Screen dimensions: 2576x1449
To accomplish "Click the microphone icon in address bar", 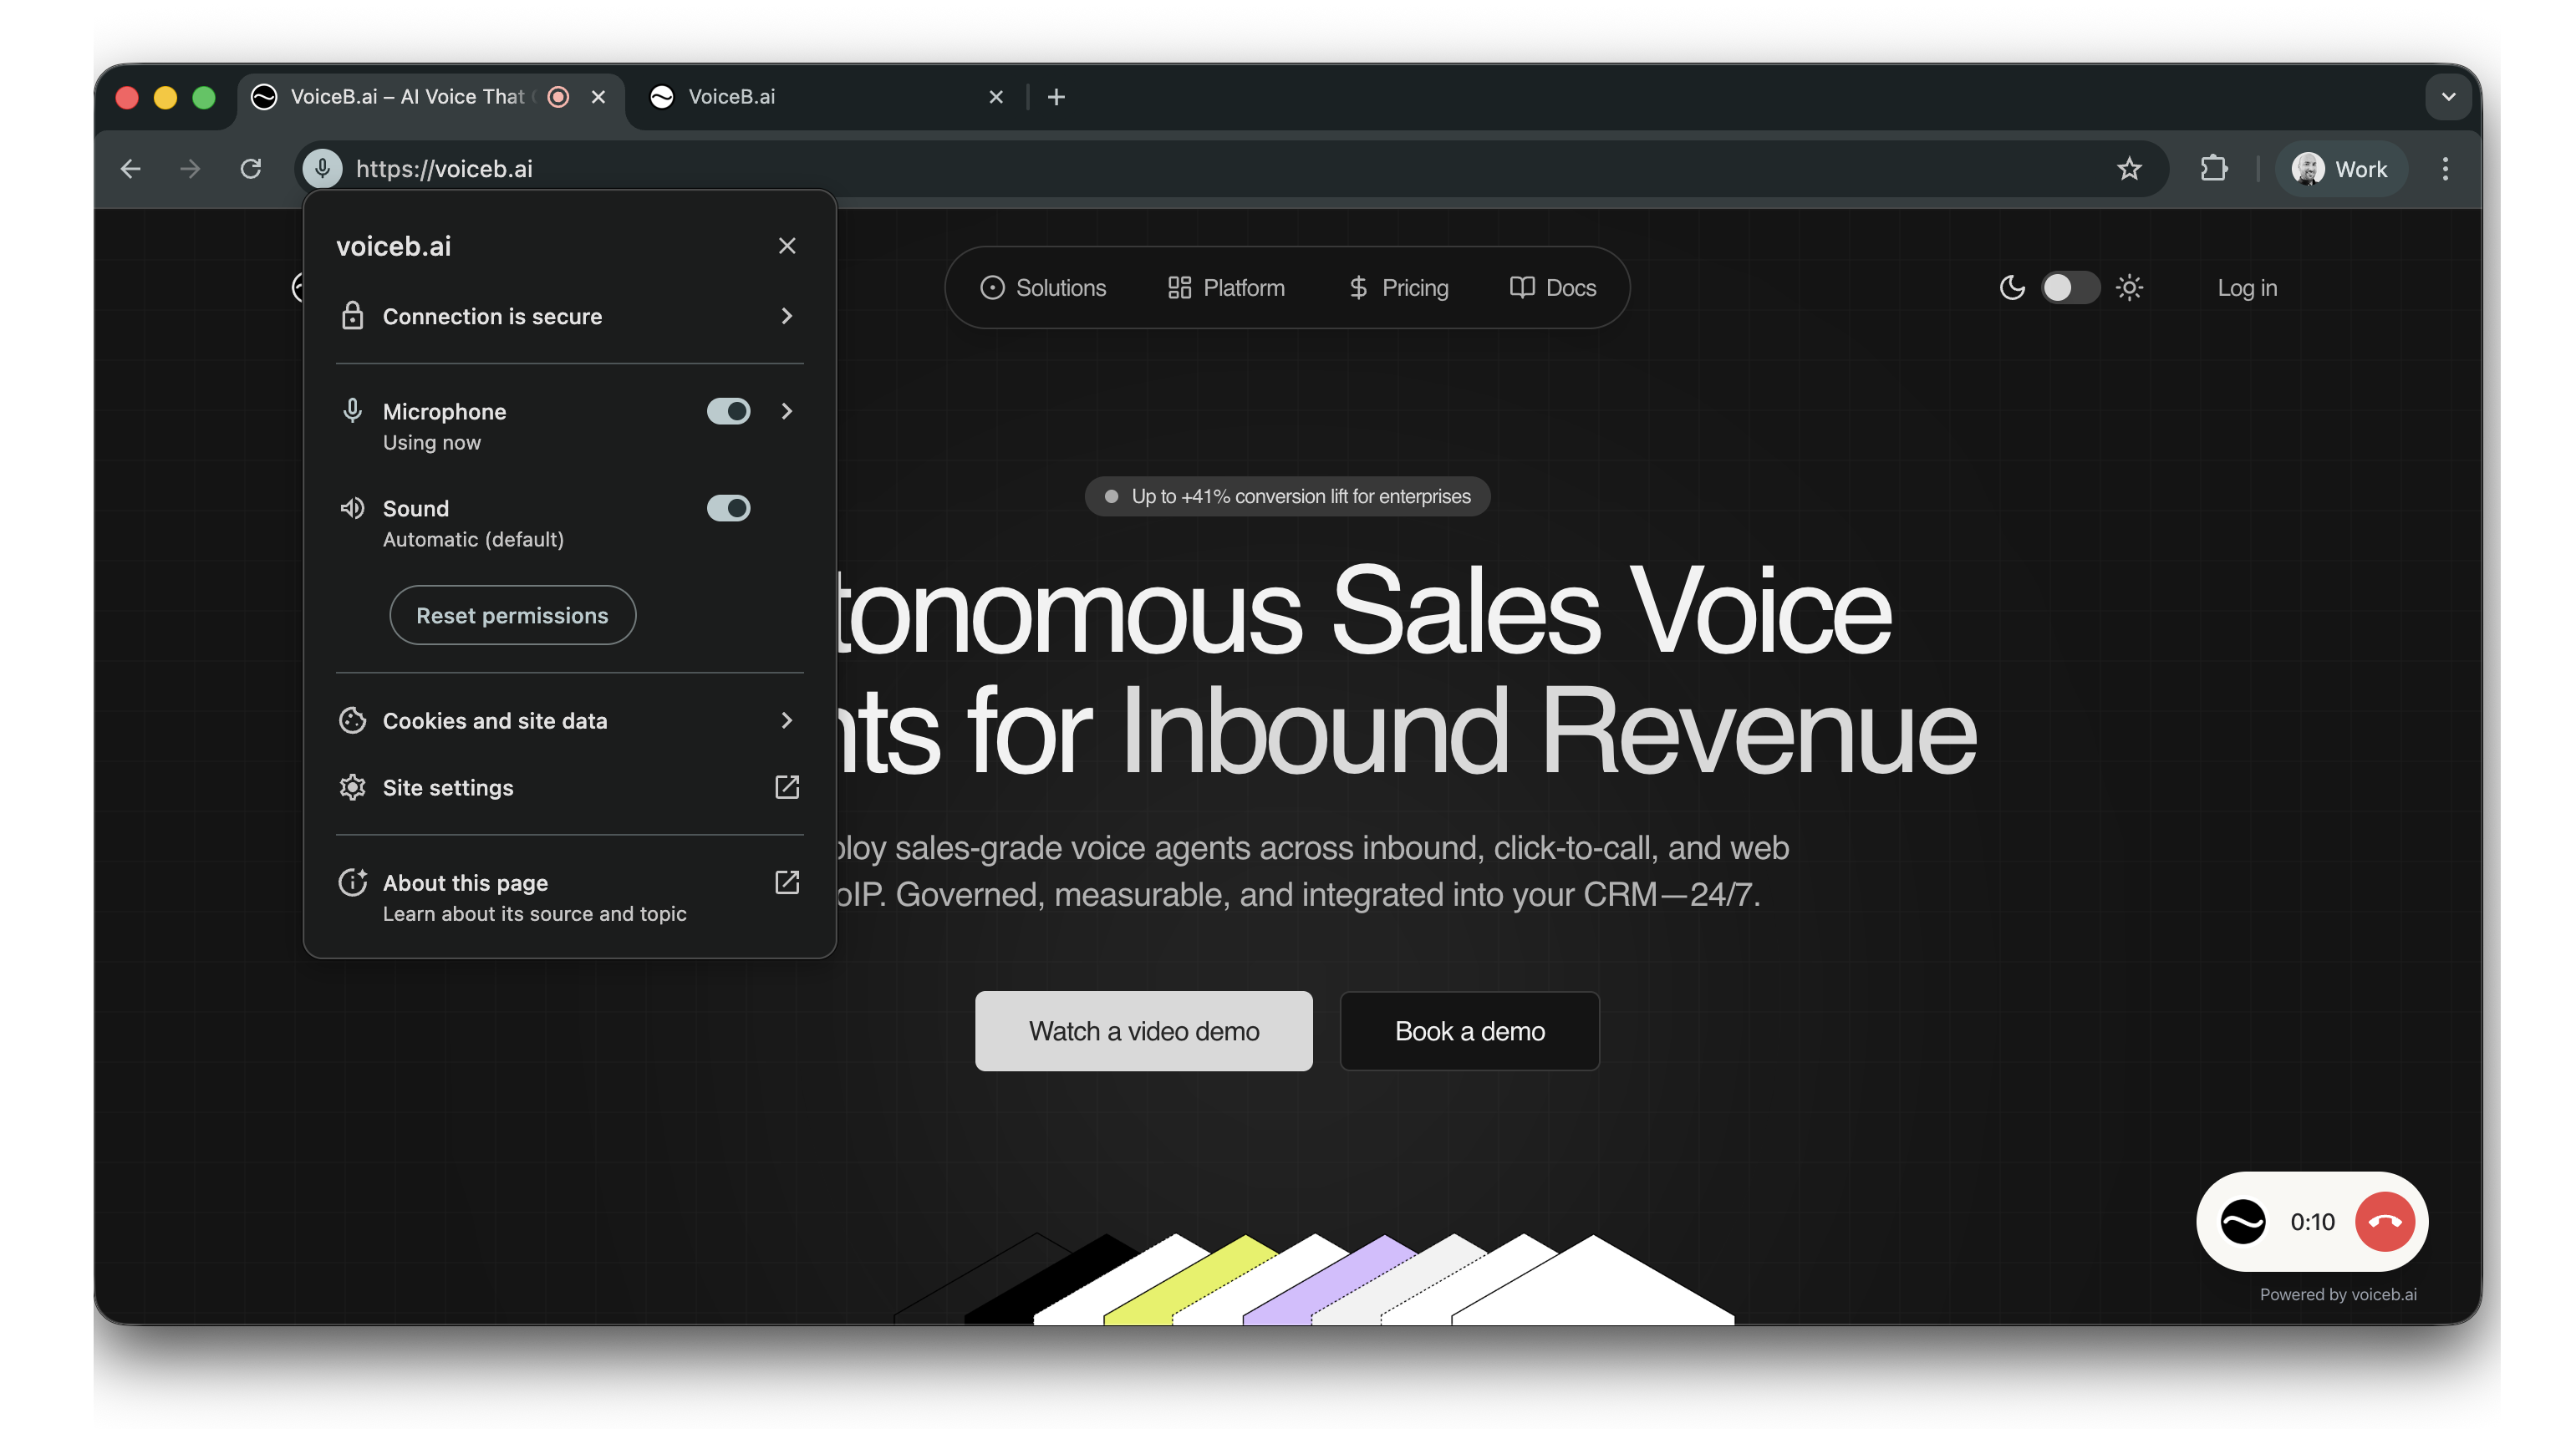I will coord(322,168).
